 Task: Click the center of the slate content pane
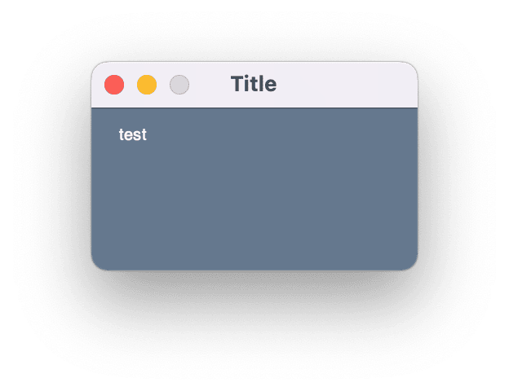pos(254,189)
